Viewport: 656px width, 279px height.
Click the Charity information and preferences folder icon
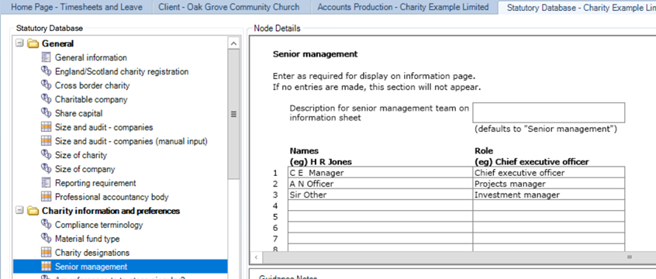pos(33,211)
